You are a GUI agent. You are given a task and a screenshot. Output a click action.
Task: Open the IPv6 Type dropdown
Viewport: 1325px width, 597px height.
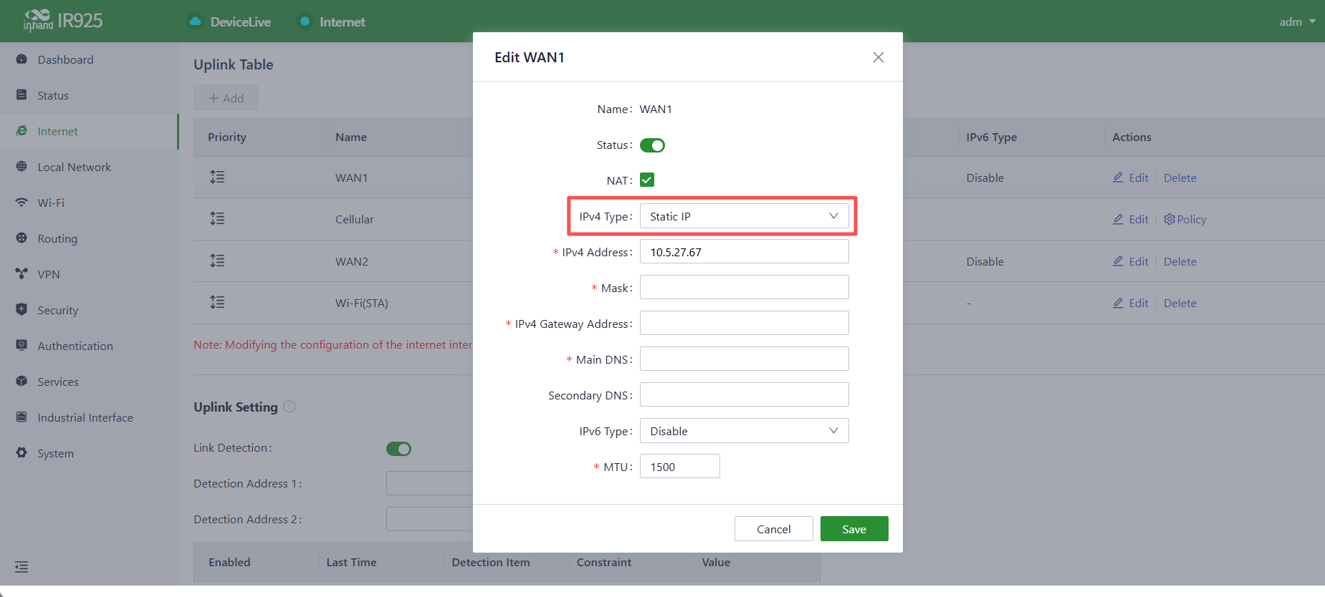click(x=744, y=431)
